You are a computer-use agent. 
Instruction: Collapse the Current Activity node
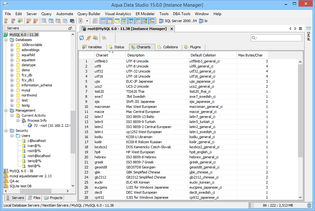point(12,115)
